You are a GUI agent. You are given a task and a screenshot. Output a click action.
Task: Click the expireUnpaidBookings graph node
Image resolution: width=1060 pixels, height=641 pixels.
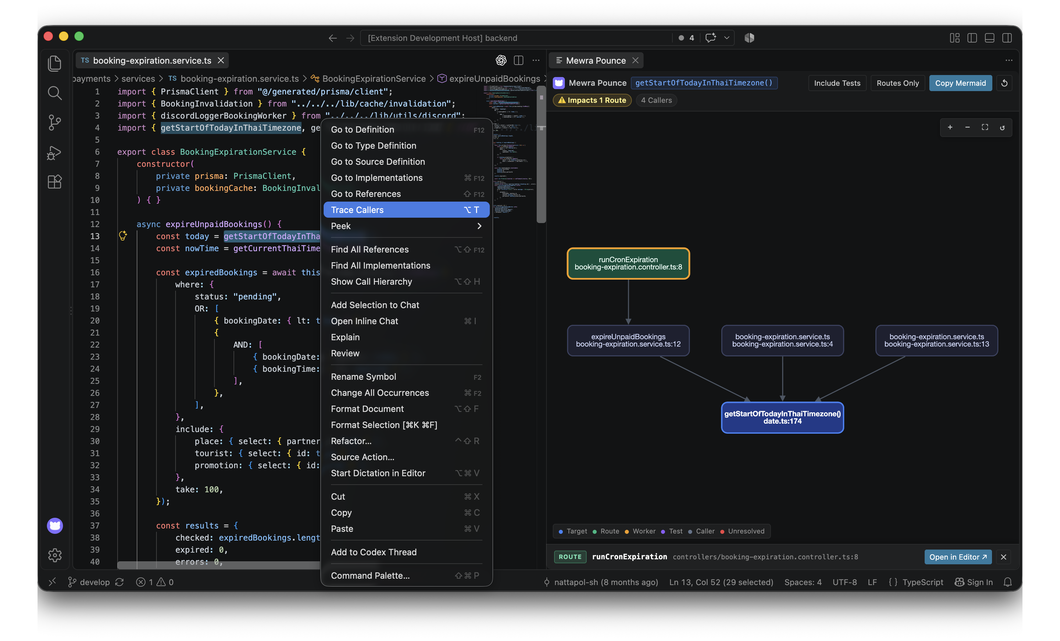coord(628,341)
